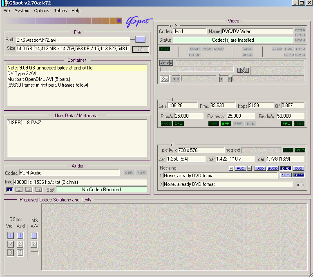Select the DVD resizing target
The image size is (313, 277).
286,168
